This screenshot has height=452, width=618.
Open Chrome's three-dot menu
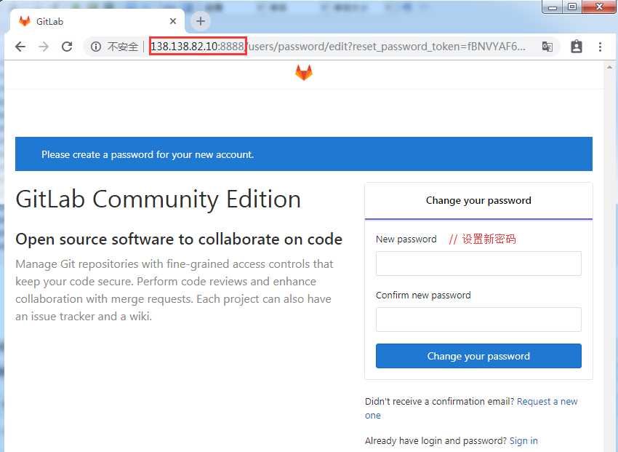(x=600, y=47)
